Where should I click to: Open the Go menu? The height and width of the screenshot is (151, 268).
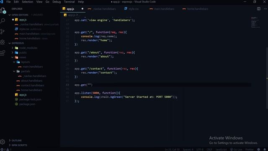[47, 2]
